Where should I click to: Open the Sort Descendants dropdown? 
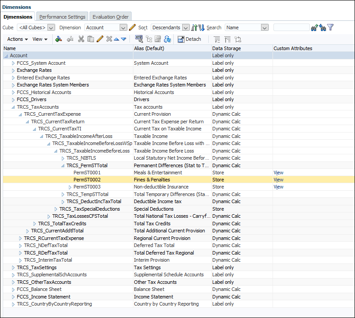tap(186, 27)
